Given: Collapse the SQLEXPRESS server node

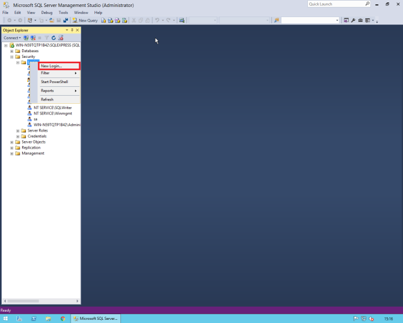Looking at the screenshot, I should tap(6, 45).
